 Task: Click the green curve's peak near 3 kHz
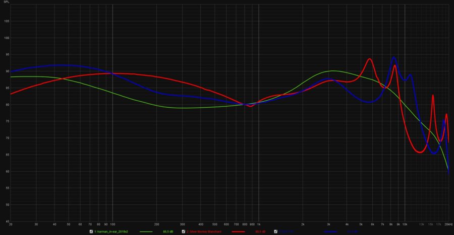[333, 71]
